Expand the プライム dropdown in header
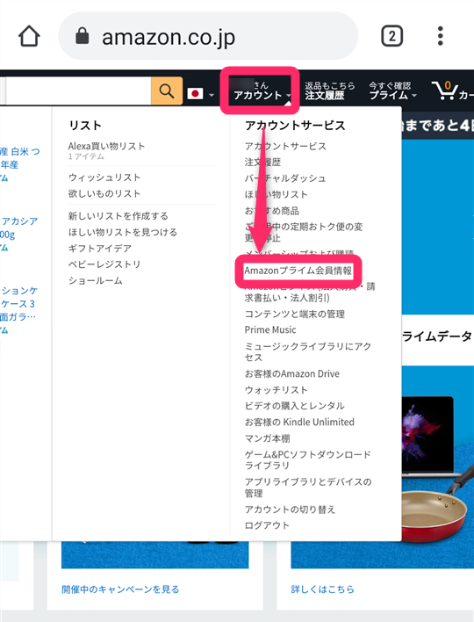Image resolution: width=474 pixels, height=622 pixels. pyautogui.click(x=392, y=90)
